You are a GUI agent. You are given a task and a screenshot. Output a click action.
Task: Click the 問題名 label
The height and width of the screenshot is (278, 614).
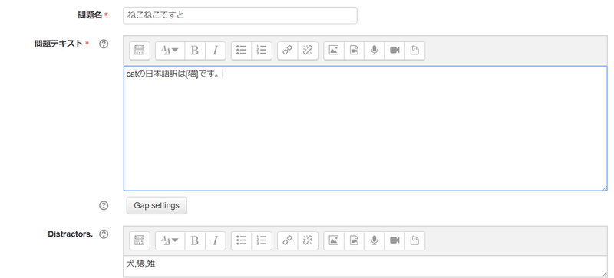(x=90, y=15)
